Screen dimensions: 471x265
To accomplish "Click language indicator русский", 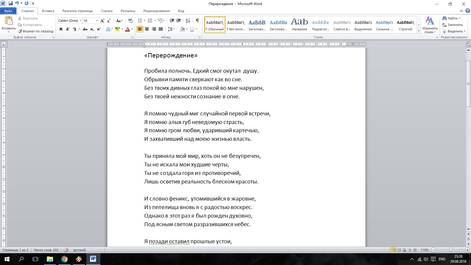I will coord(79,250).
